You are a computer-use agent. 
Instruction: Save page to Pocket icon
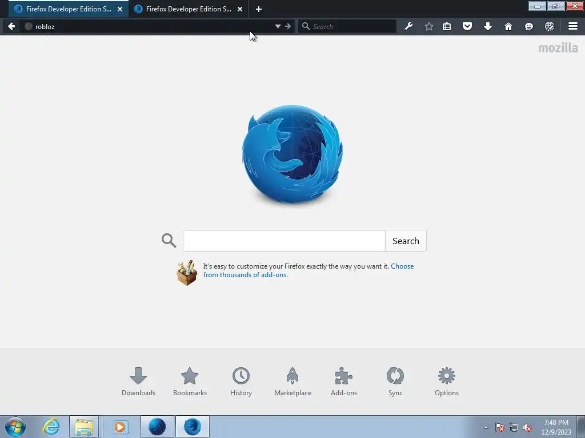[x=467, y=26]
